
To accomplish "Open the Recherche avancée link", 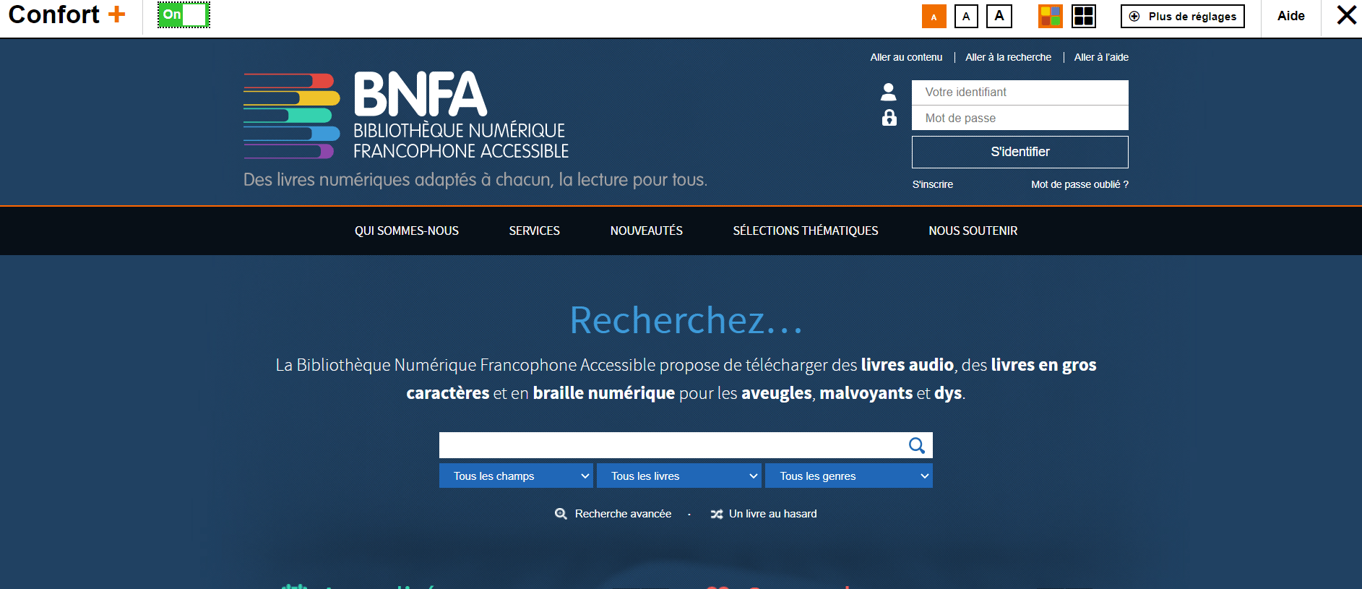I will point(623,514).
